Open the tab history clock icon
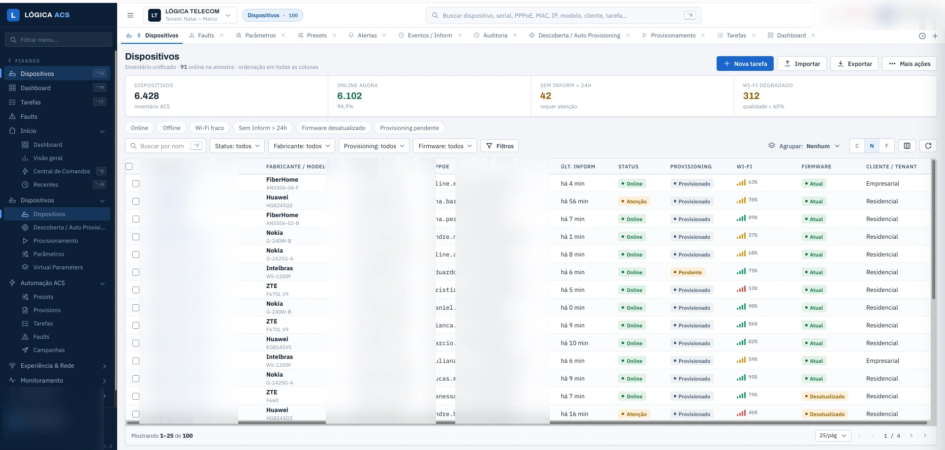Viewport: 945px width, 450px height. click(922, 36)
